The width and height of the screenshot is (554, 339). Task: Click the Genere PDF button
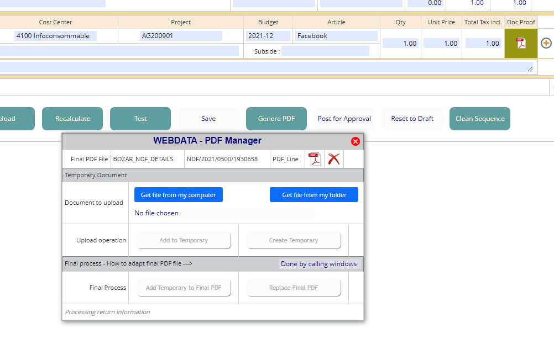[x=276, y=119]
